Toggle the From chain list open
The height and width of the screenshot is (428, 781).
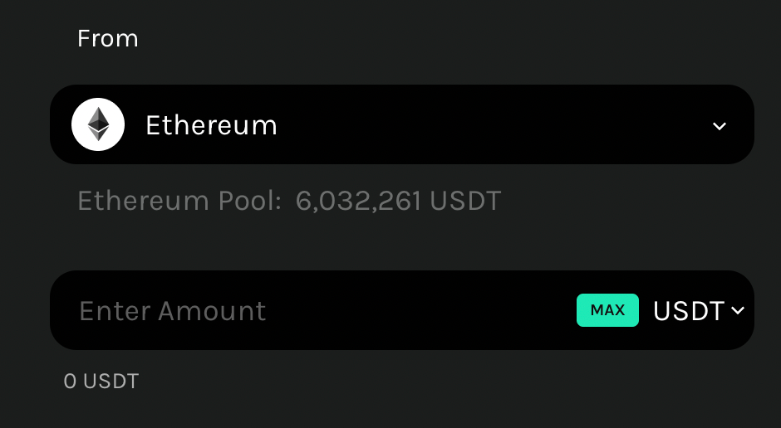[720, 126]
